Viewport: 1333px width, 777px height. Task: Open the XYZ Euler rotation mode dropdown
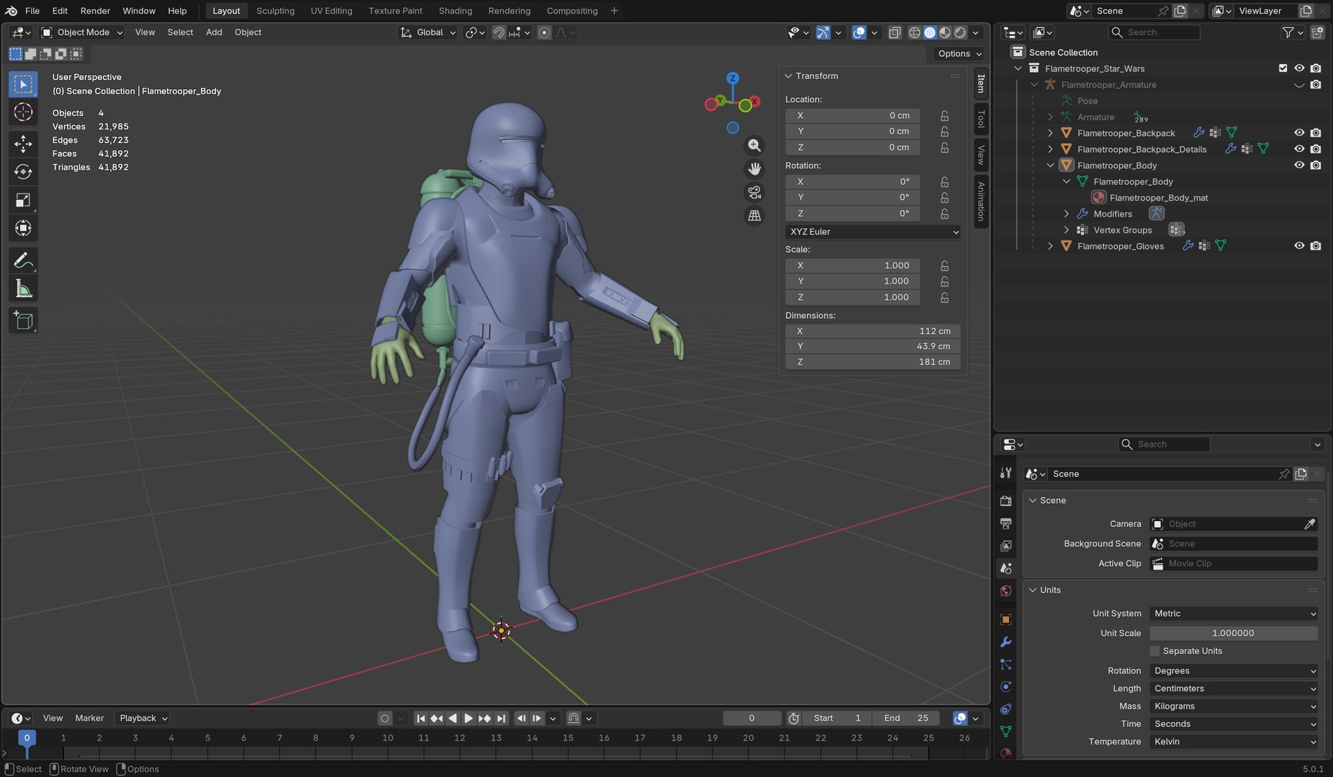coord(873,232)
